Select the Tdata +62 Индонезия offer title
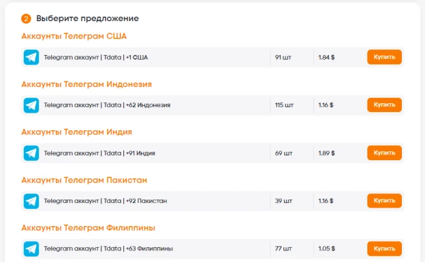The width and height of the screenshot is (425, 262). (107, 105)
